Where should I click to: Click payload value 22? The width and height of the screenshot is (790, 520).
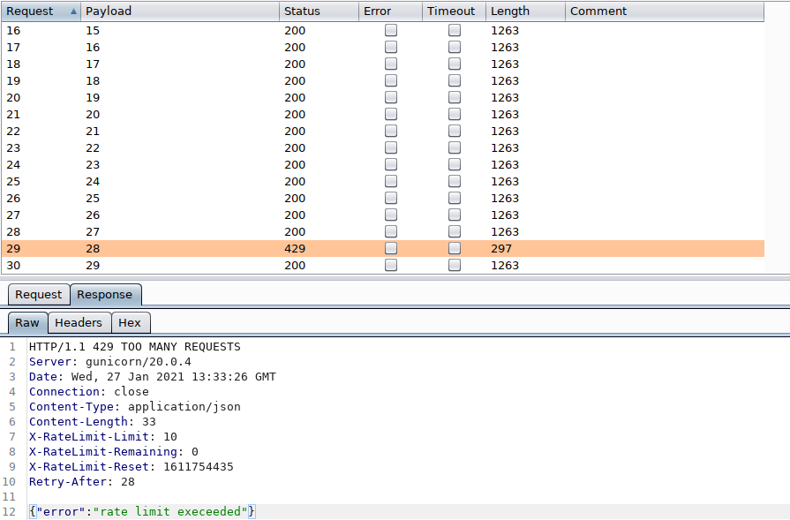[x=93, y=147]
